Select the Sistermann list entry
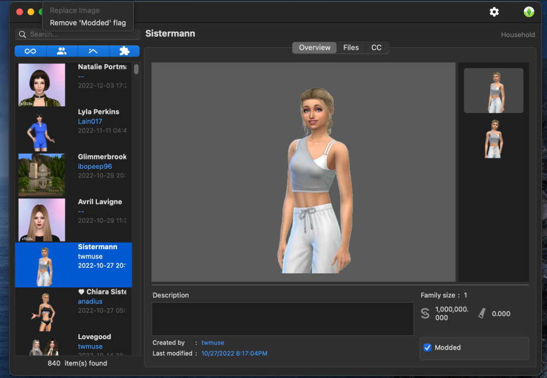The image size is (547, 378). tap(73, 265)
